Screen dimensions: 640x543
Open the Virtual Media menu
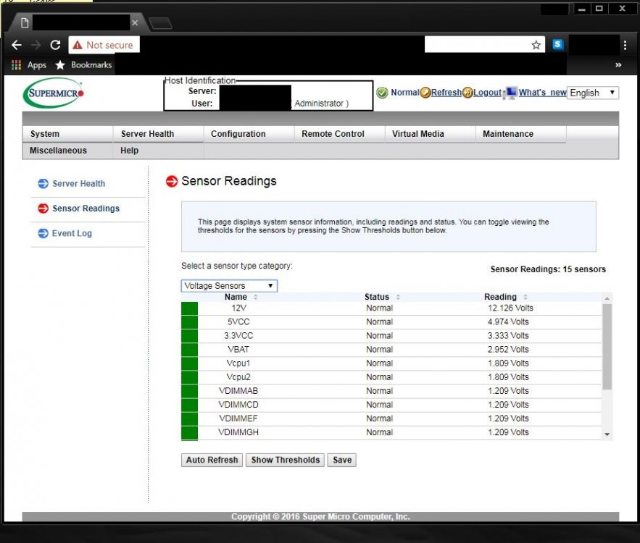430,134
